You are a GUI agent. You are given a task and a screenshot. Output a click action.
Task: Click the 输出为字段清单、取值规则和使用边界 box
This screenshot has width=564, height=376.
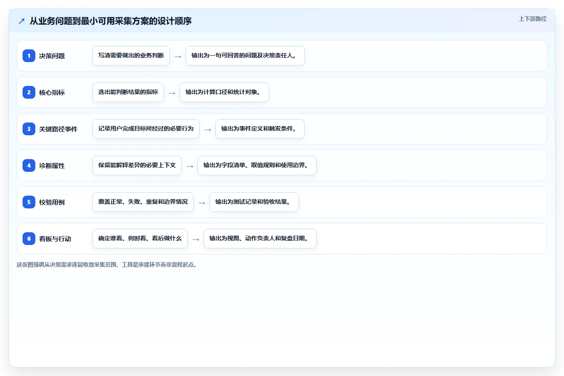click(x=257, y=165)
